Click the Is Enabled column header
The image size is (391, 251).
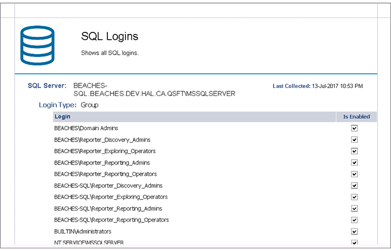tap(356, 117)
